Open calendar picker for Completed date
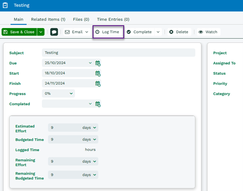243x191 pixels. tap(98, 104)
